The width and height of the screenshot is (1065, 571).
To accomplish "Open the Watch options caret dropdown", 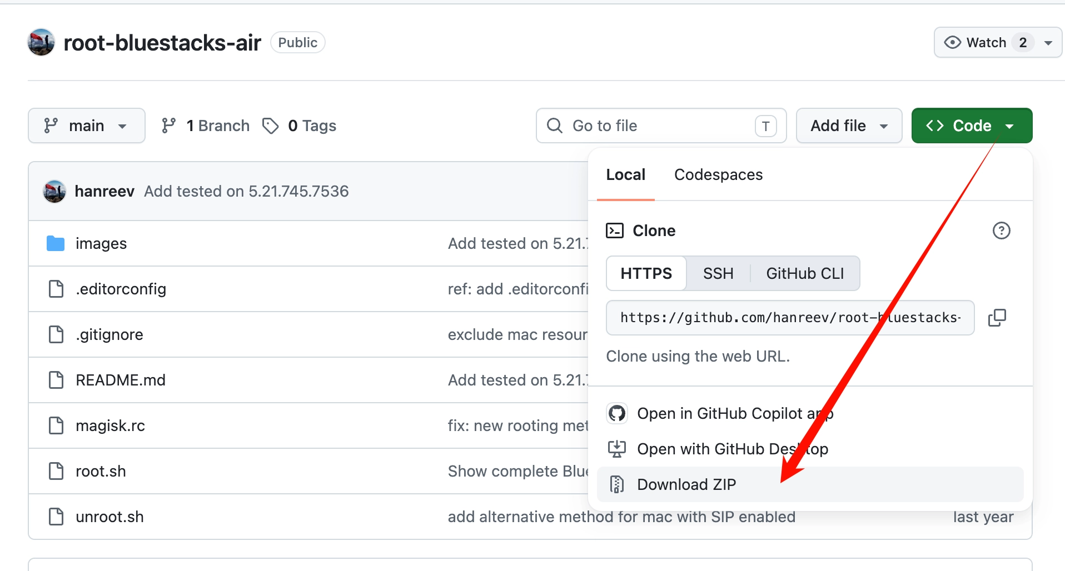I will 1048,43.
